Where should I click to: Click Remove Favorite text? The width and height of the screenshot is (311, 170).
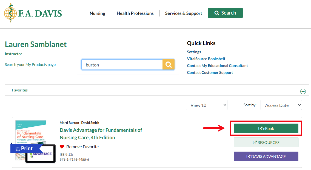point(82,147)
